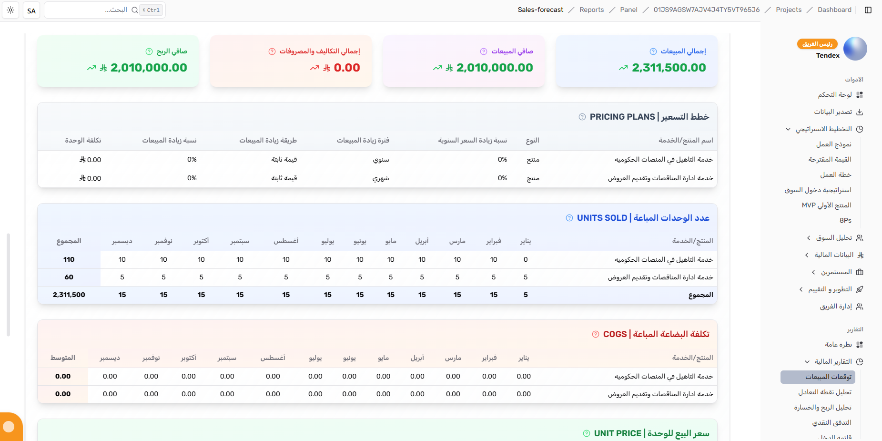Click pricing cell reading سنوي
882x441 pixels.
pyautogui.click(x=381, y=160)
